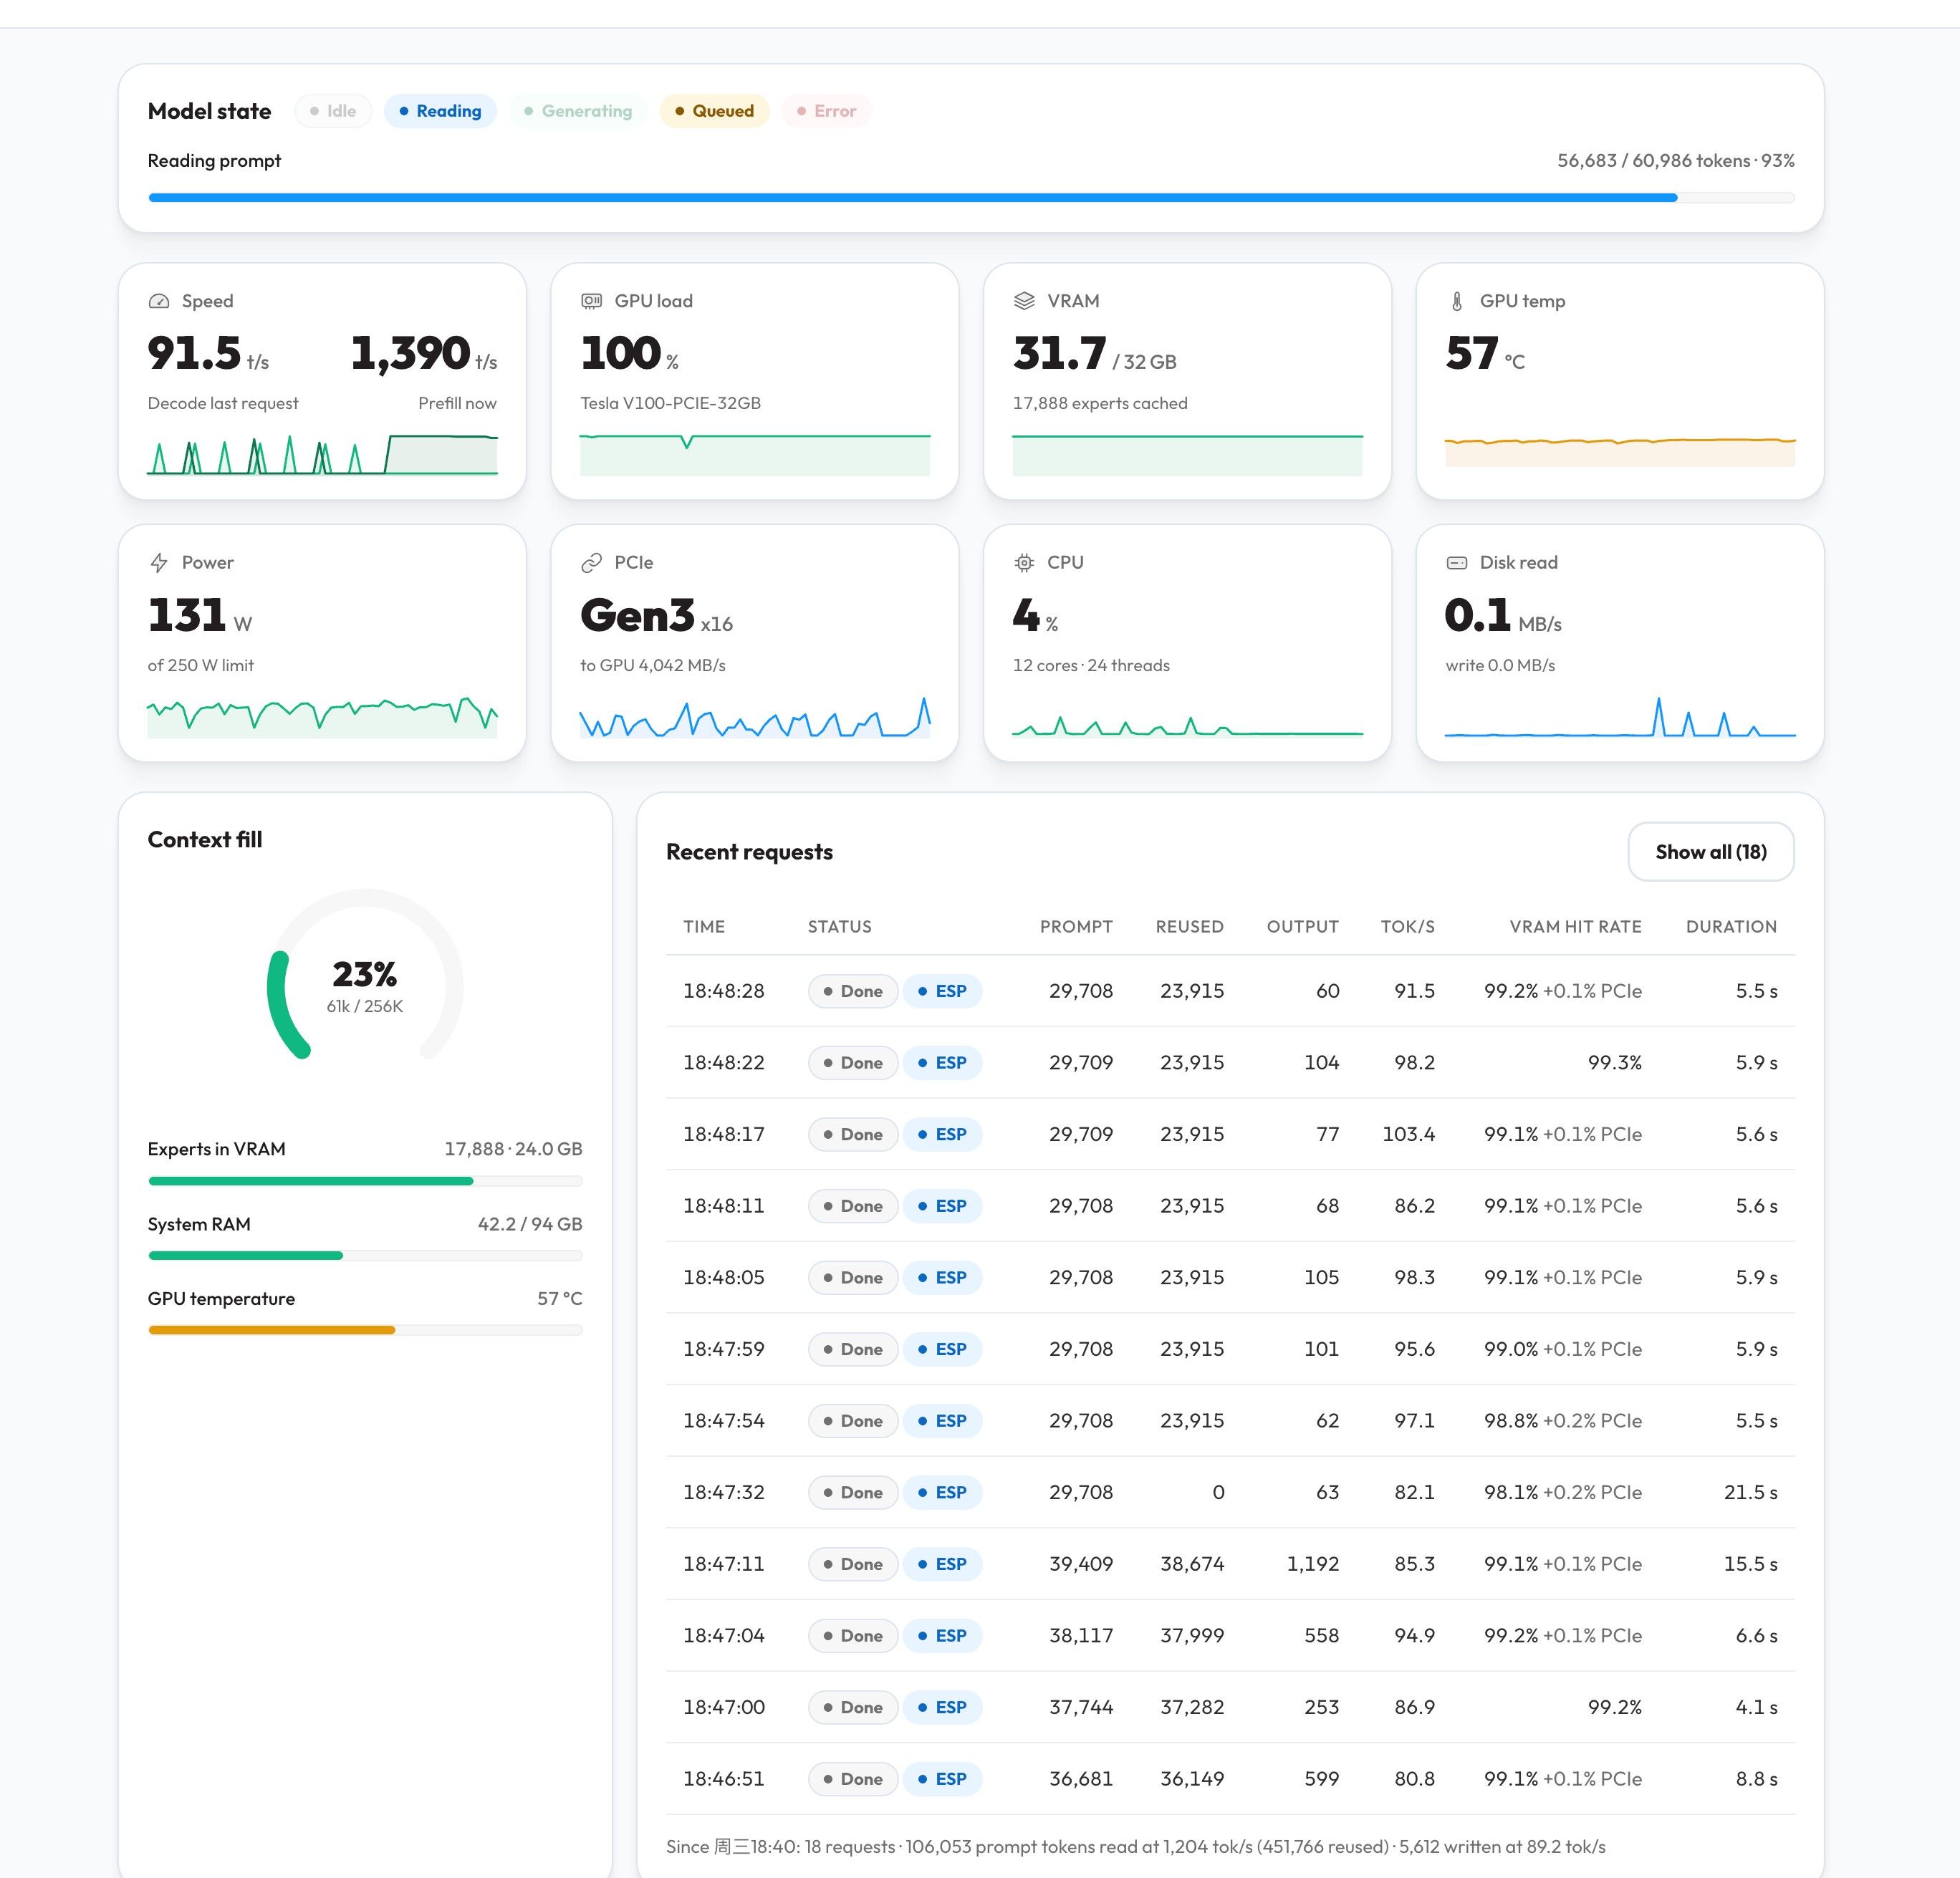Click the 21.5 s duration value
The image size is (1960, 1878).
[x=1751, y=1493]
